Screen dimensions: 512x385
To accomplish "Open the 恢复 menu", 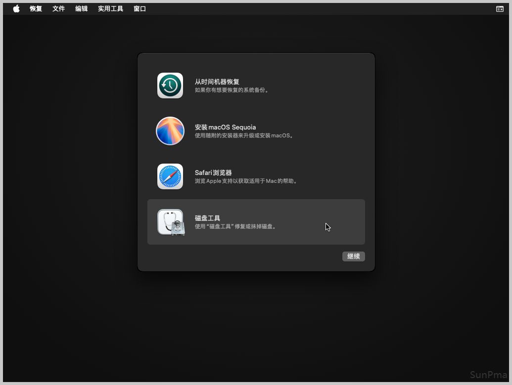I will coord(36,8).
